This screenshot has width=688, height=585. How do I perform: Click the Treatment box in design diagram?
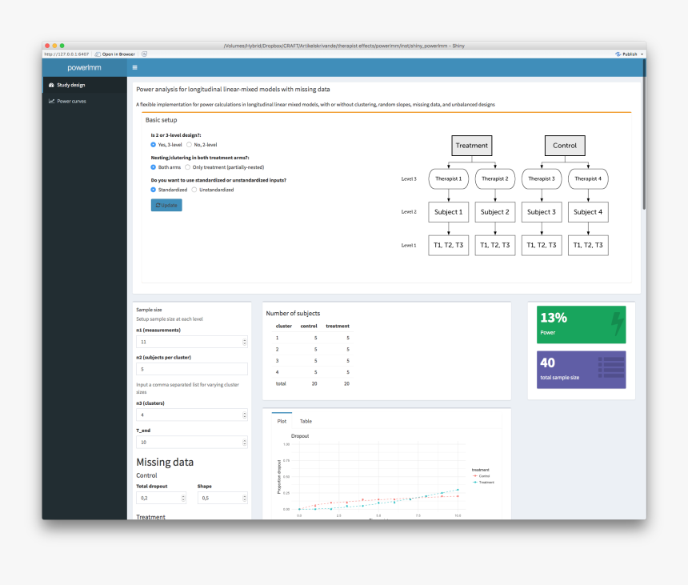pos(472,146)
